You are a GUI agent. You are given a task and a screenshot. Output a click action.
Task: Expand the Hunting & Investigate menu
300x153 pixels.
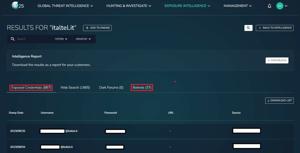click(129, 6)
